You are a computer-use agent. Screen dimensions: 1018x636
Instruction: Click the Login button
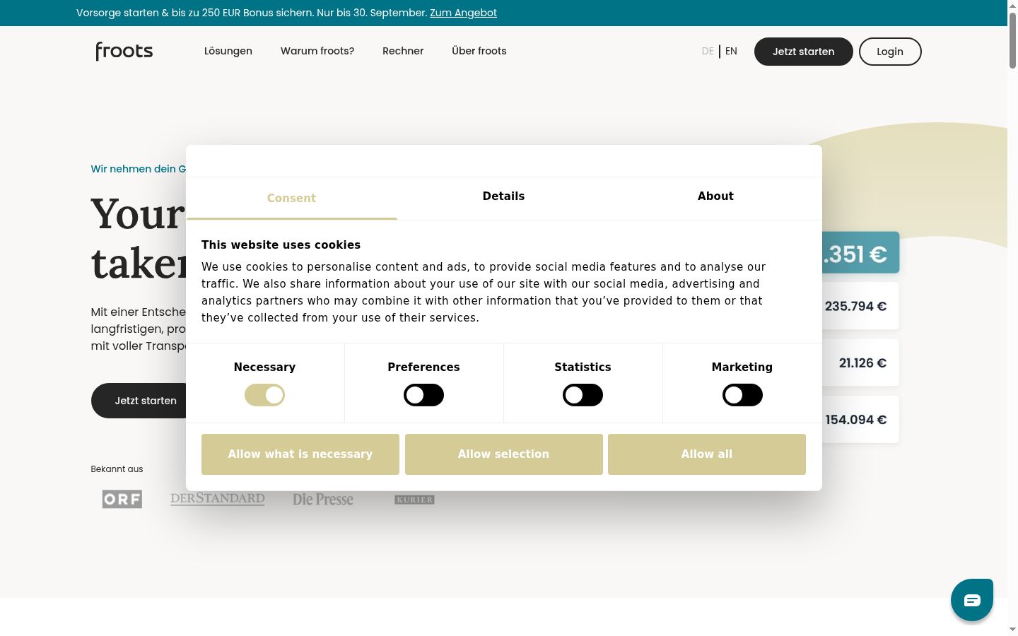tap(890, 52)
